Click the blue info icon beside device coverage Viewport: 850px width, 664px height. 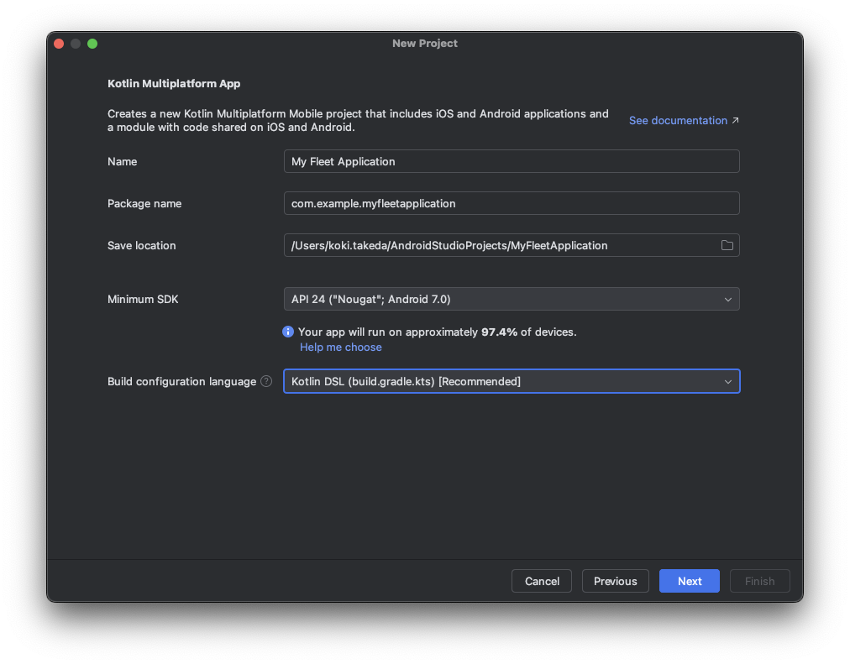click(x=288, y=332)
